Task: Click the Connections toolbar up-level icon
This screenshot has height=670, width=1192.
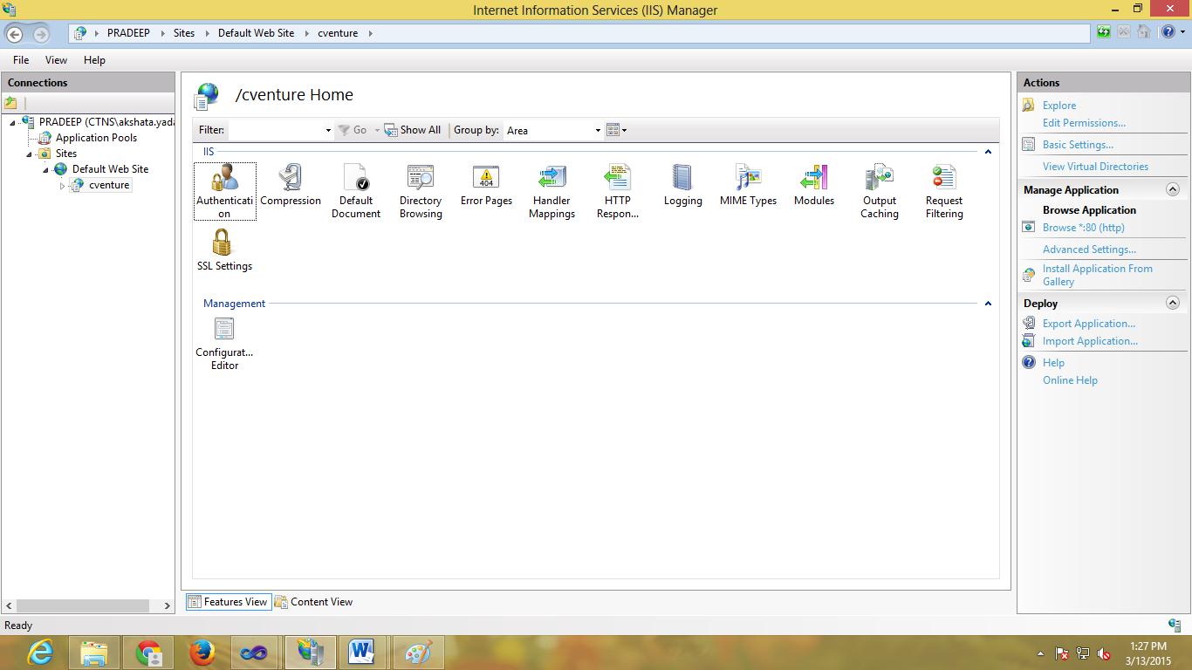Action: tap(11, 103)
